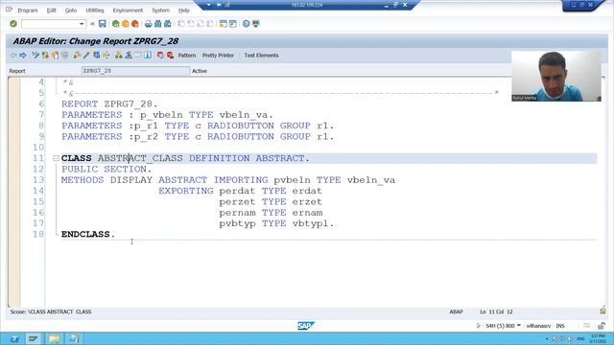
Task: Open the Help On info icon
Action: coord(148,56)
